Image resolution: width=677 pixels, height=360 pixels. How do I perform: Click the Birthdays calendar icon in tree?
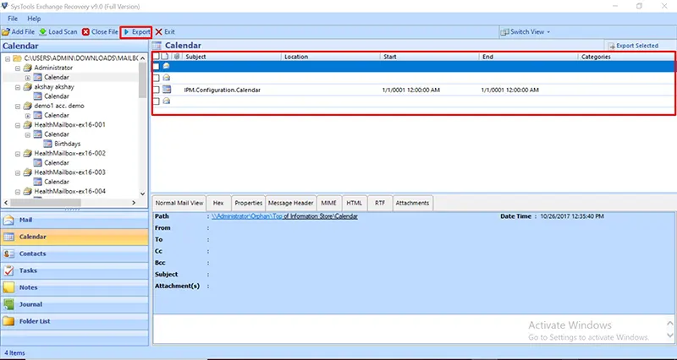pyautogui.click(x=47, y=144)
